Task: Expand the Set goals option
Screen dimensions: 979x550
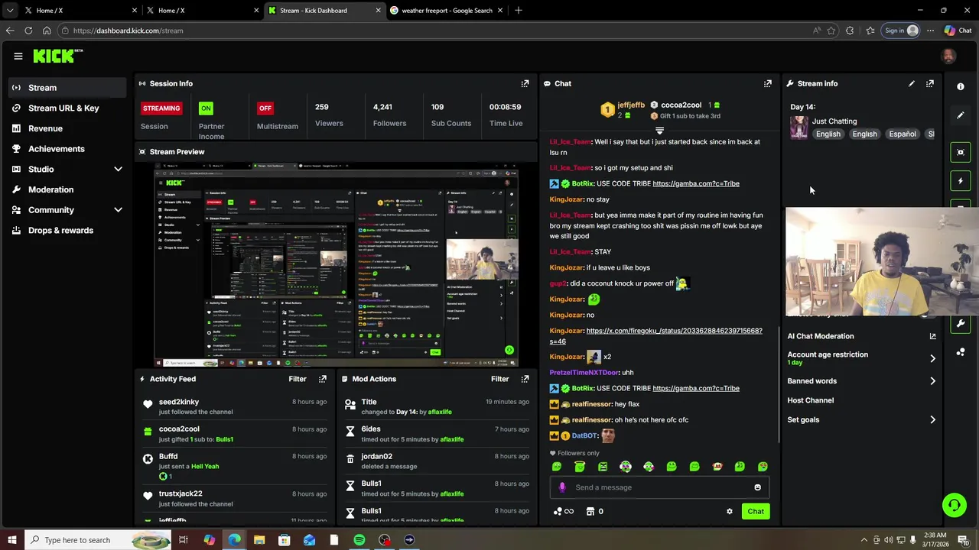Action: pos(932,419)
